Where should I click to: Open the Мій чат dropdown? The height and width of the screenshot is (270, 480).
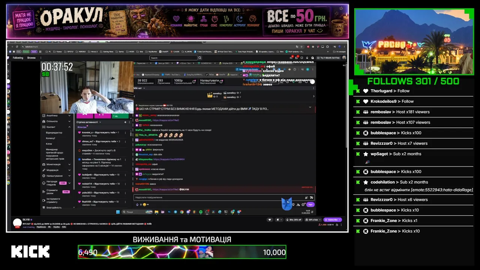pos(139,88)
